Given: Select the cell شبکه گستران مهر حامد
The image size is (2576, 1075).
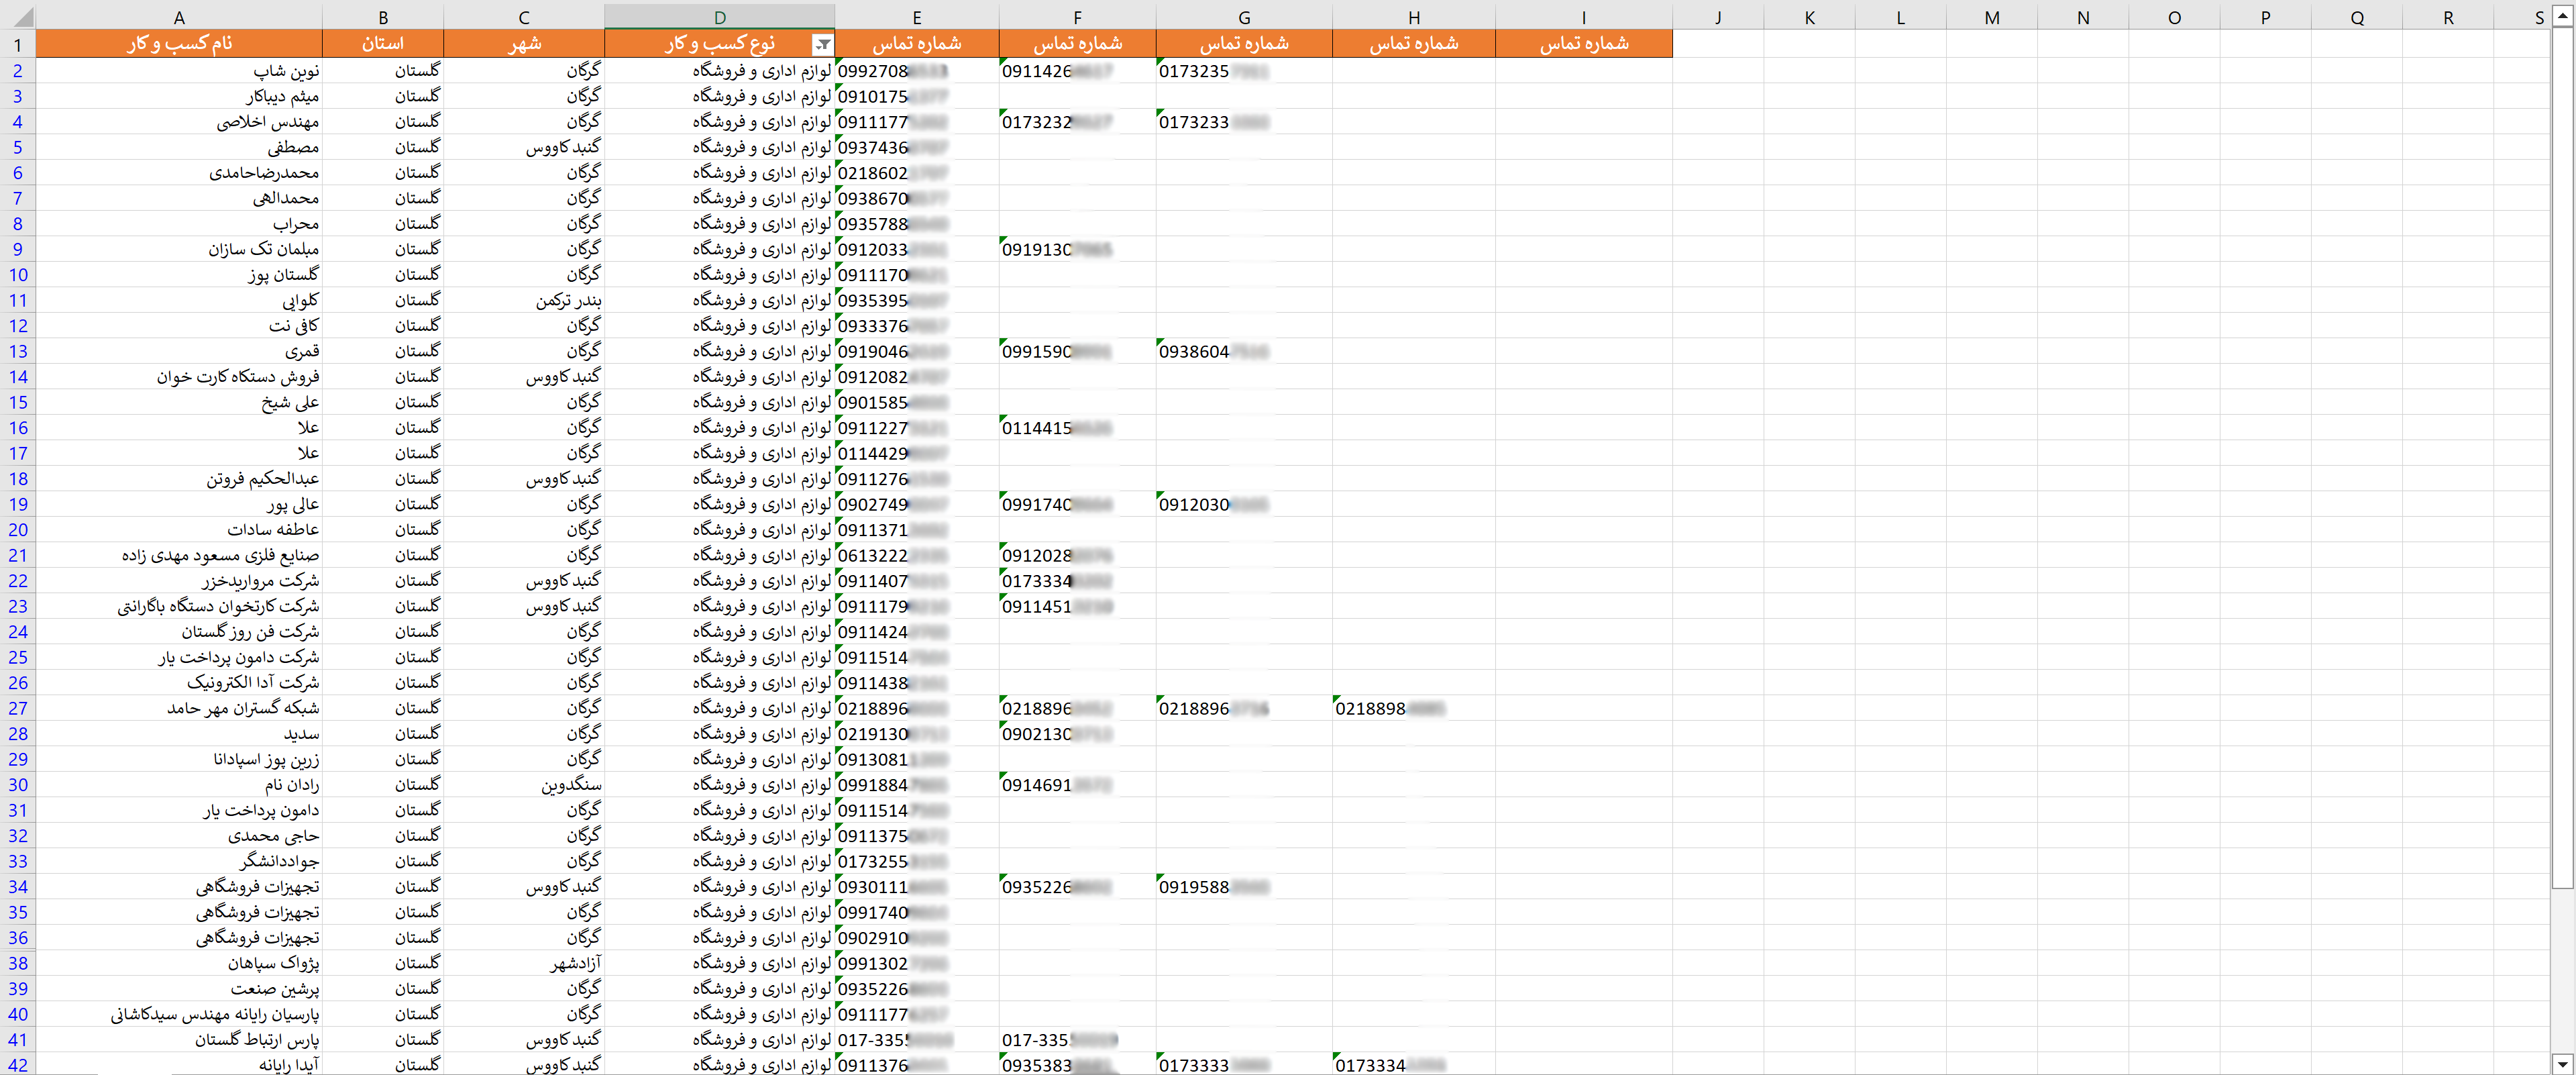Looking at the screenshot, I should click(x=179, y=708).
